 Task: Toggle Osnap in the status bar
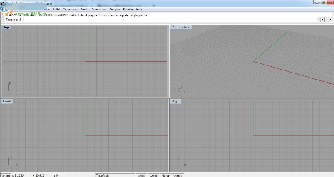click(178, 175)
